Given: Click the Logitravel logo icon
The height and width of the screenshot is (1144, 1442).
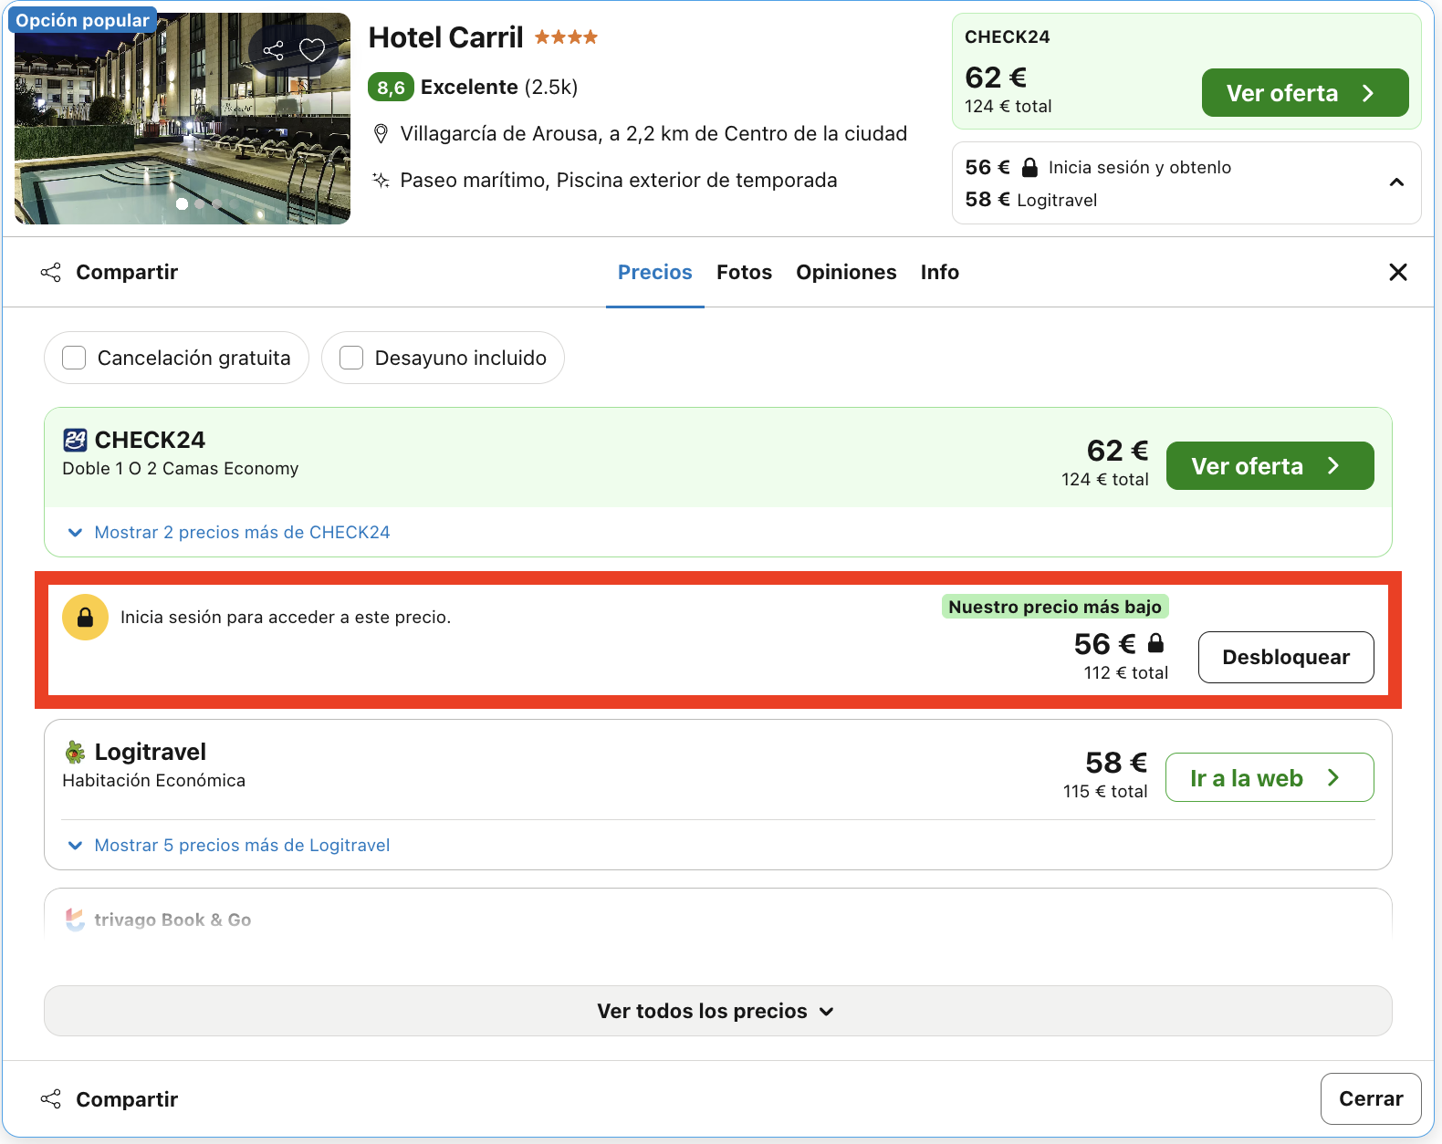Looking at the screenshot, I should pos(75,752).
